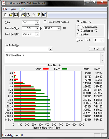This screenshot has width=109, height=139.
Task: Open a saved benchmark file via folder icon
Action: (x=11, y=15)
